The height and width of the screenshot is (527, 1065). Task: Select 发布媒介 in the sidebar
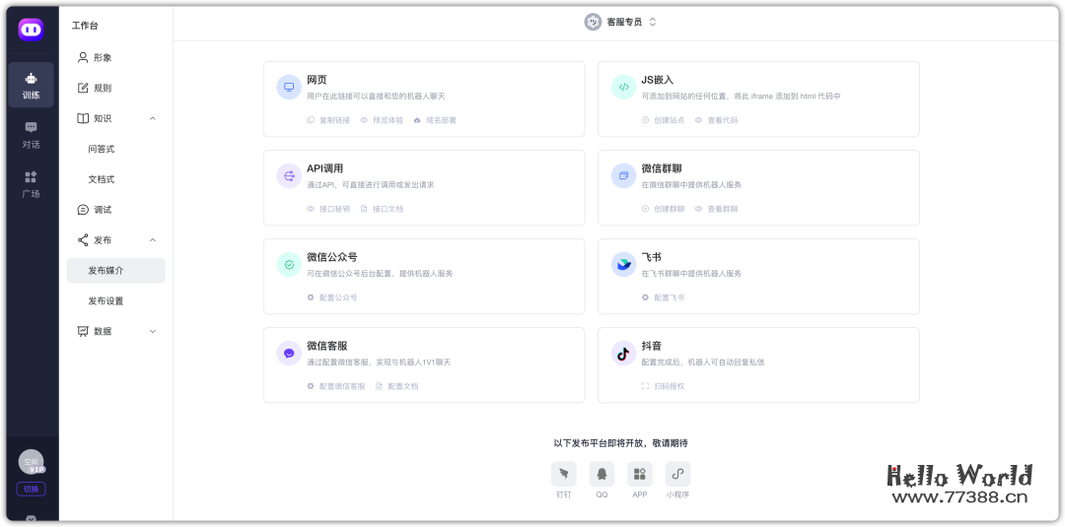(116, 271)
